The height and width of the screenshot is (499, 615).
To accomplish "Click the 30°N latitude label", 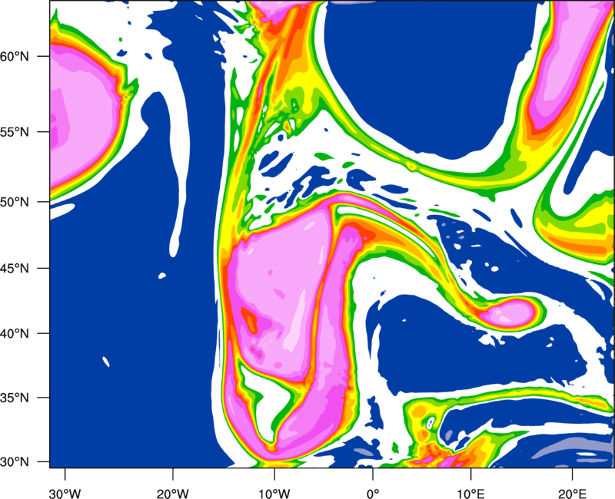I will 15,462.
